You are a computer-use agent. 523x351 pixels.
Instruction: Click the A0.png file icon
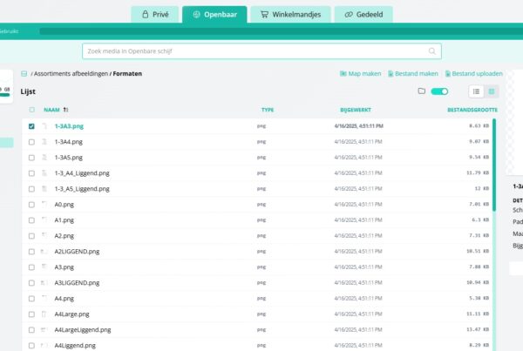(x=44, y=205)
